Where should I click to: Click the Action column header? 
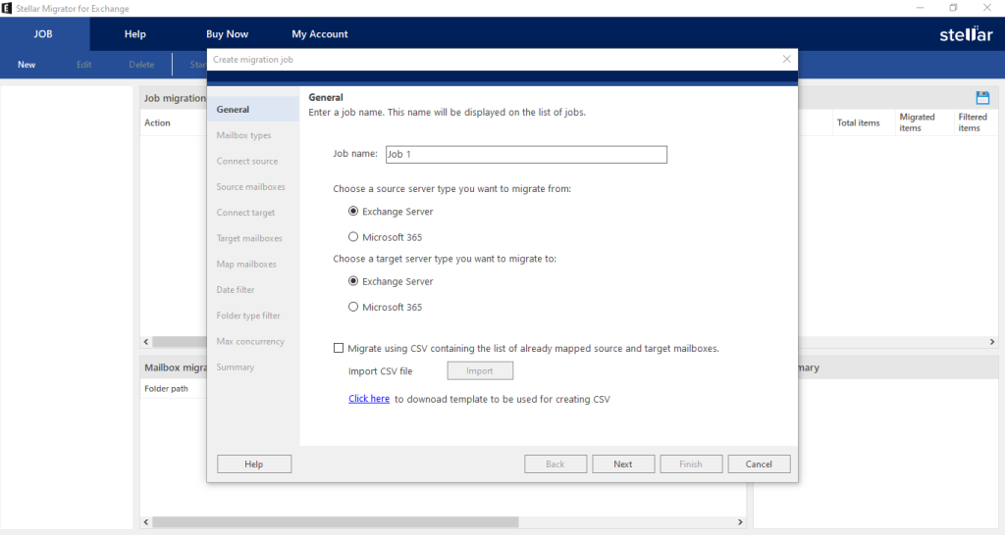158,122
